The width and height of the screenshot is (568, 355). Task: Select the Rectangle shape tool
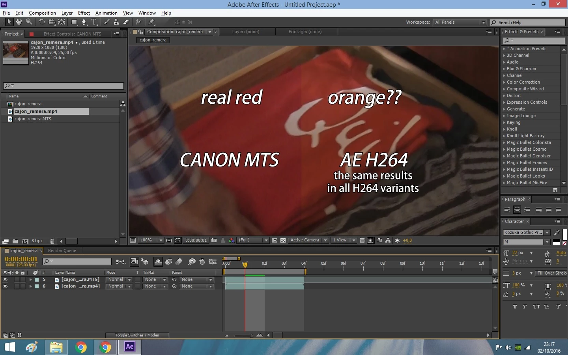(x=74, y=22)
